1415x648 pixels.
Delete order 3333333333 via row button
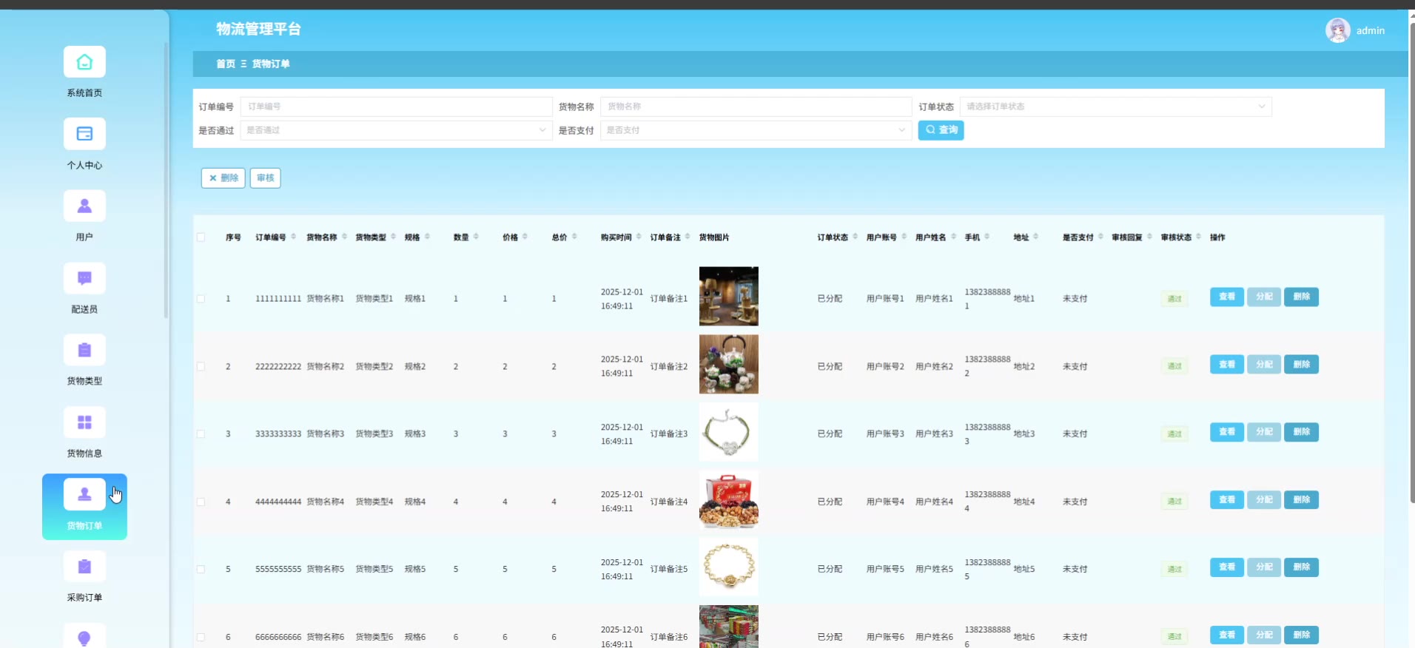(x=1301, y=432)
